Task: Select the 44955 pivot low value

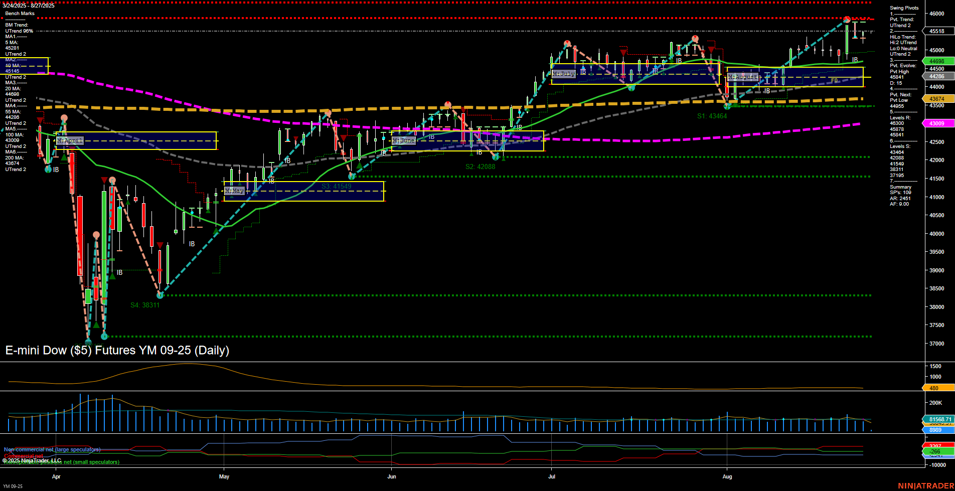Action: tap(897, 106)
